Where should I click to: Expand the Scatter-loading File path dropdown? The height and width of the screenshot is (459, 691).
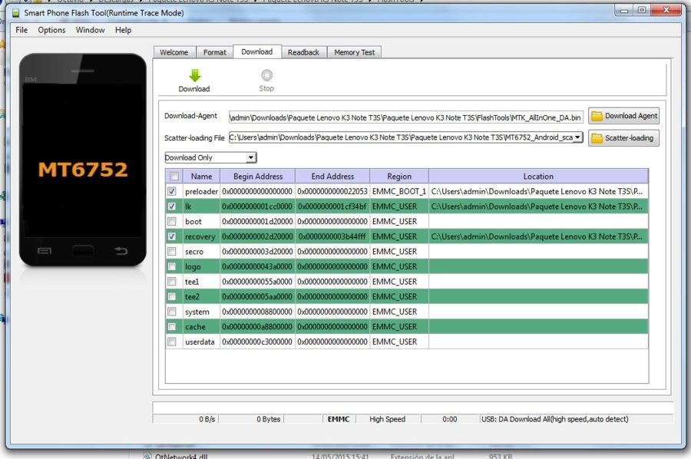coord(577,137)
